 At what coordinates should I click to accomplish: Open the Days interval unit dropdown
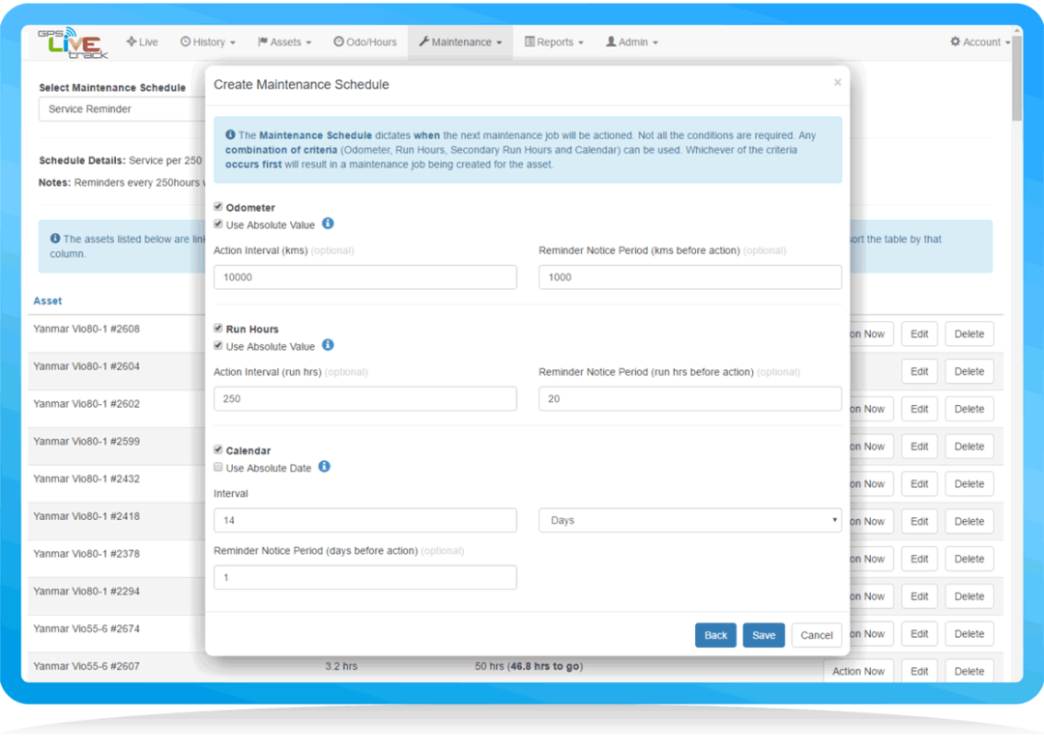(x=689, y=520)
